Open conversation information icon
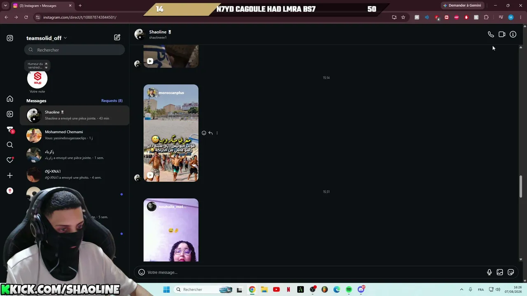The height and width of the screenshot is (296, 527). [x=513, y=35]
